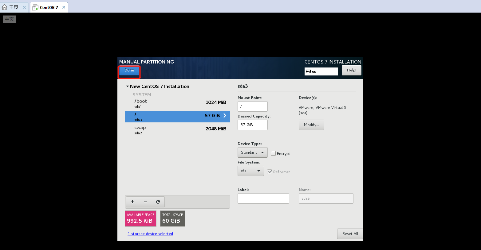This screenshot has height=250, width=481.
Task: Click the Reset All button
Action: (x=350, y=234)
